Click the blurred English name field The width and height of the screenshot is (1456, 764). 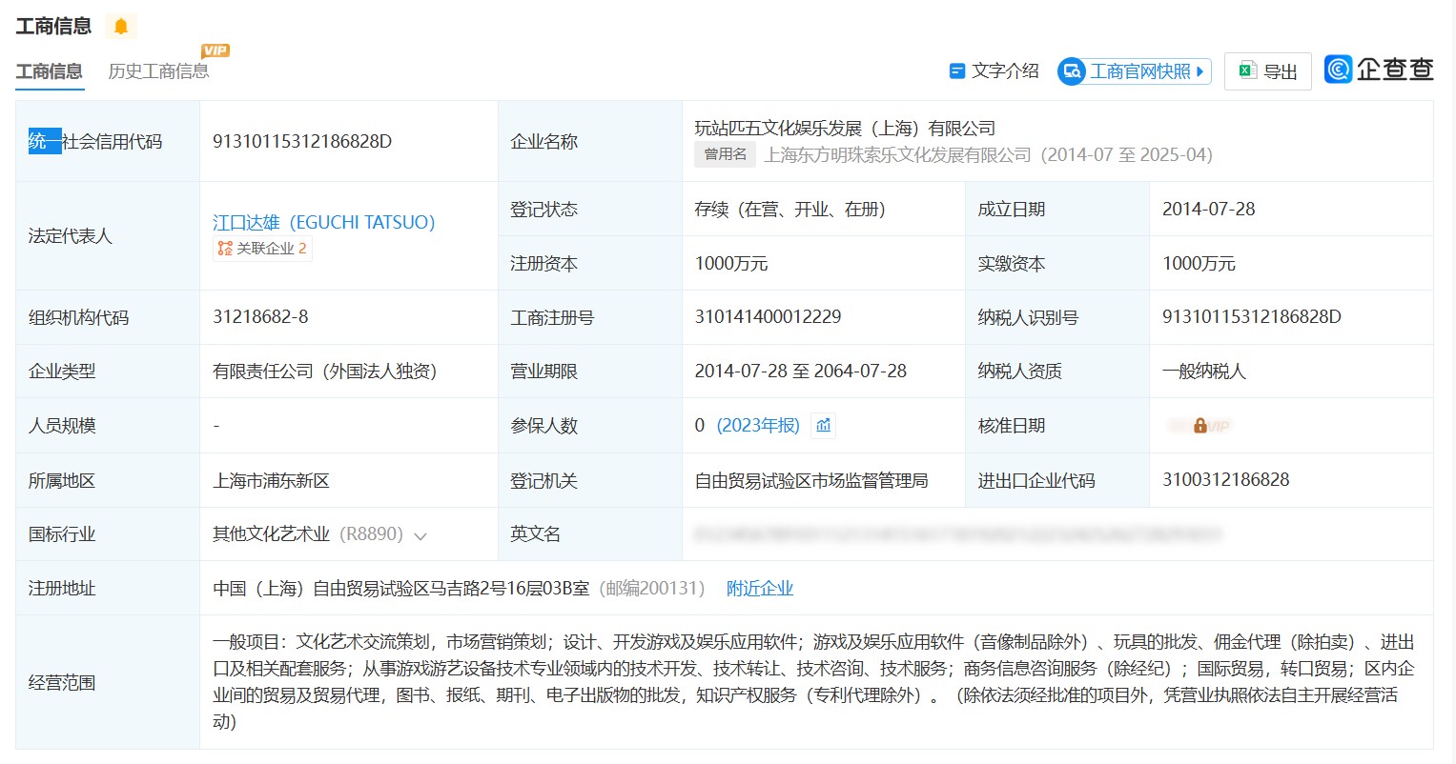958,534
